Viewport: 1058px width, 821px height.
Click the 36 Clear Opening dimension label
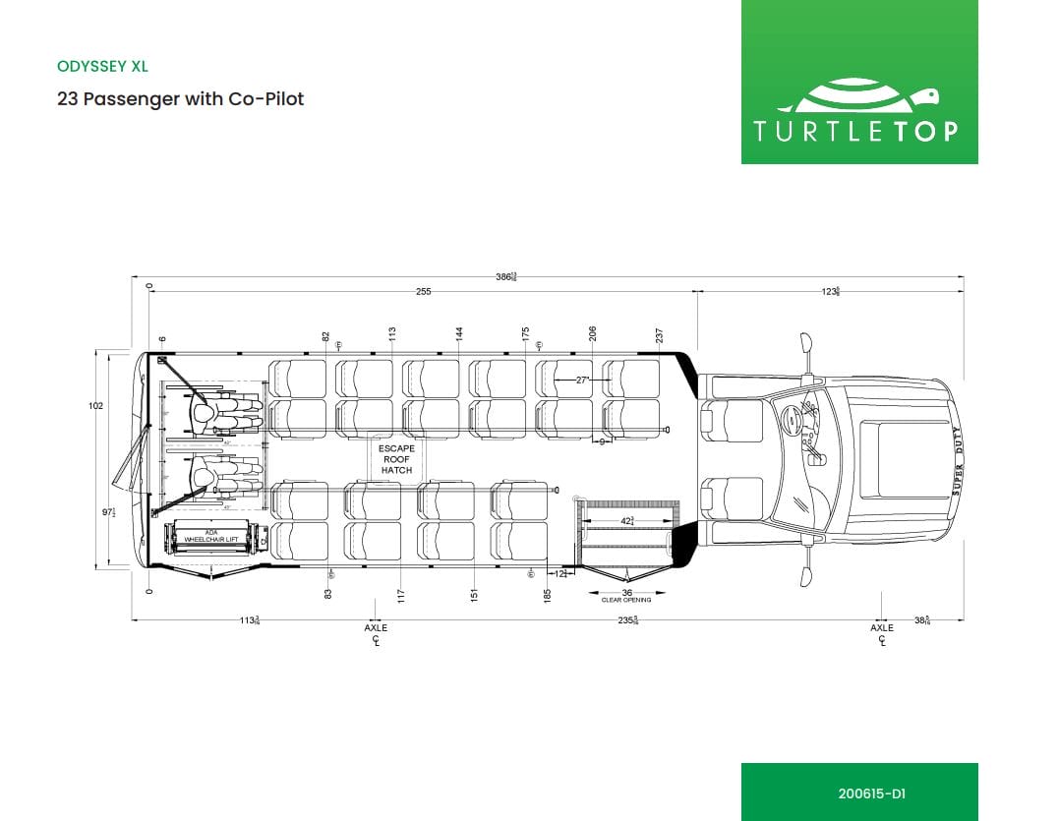[626, 595]
